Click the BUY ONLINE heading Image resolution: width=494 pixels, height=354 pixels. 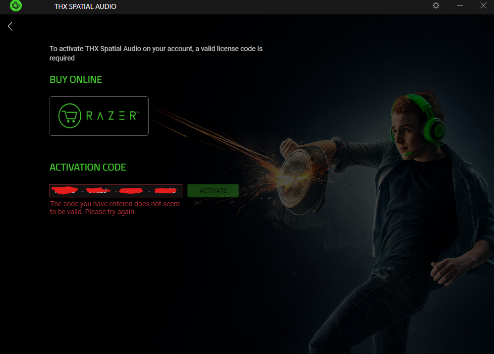tap(76, 79)
